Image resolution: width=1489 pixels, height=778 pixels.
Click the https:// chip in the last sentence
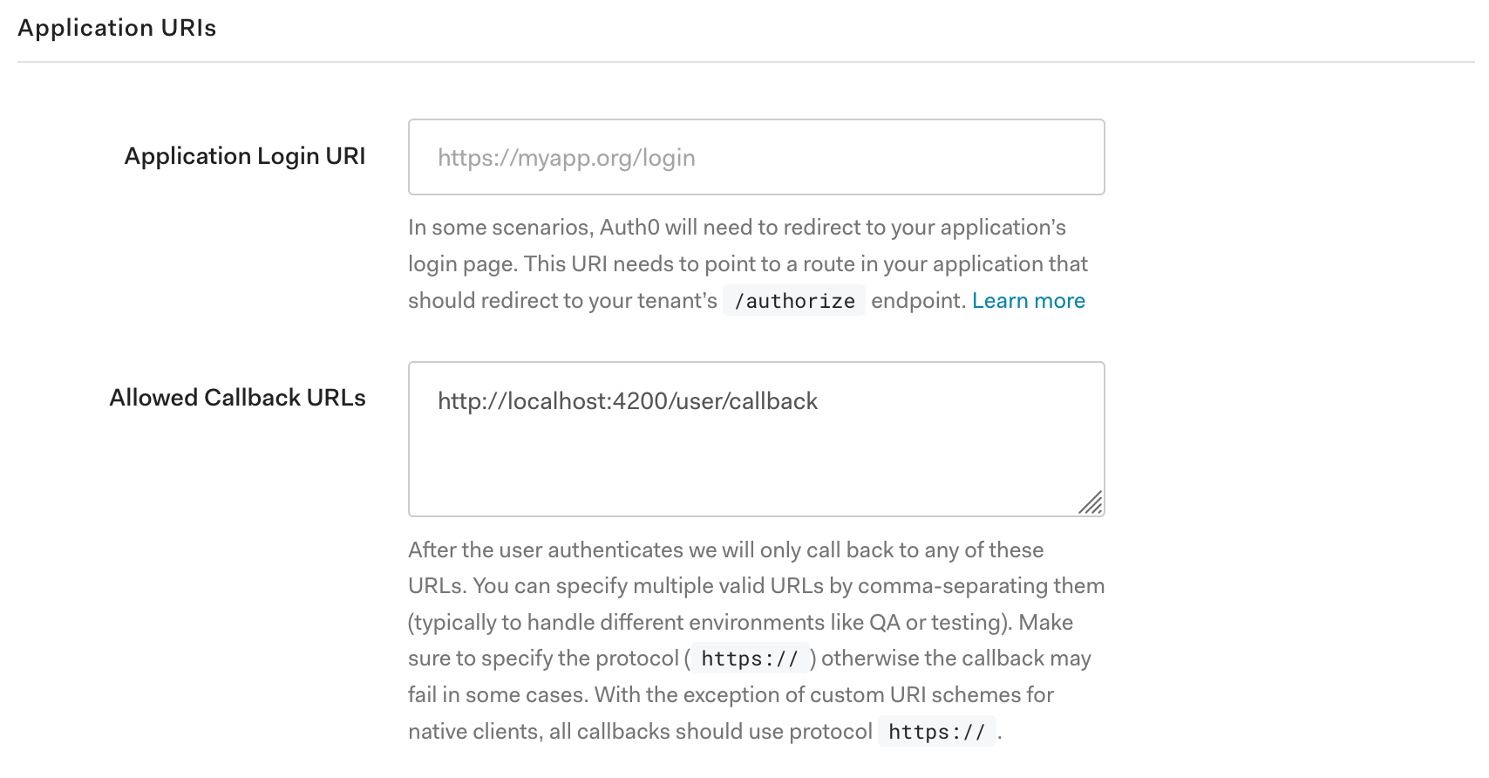(x=936, y=732)
